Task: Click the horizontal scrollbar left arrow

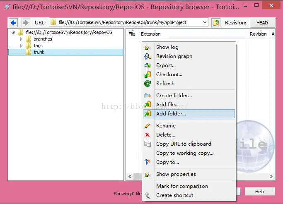Action: click(x=130, y=176)
